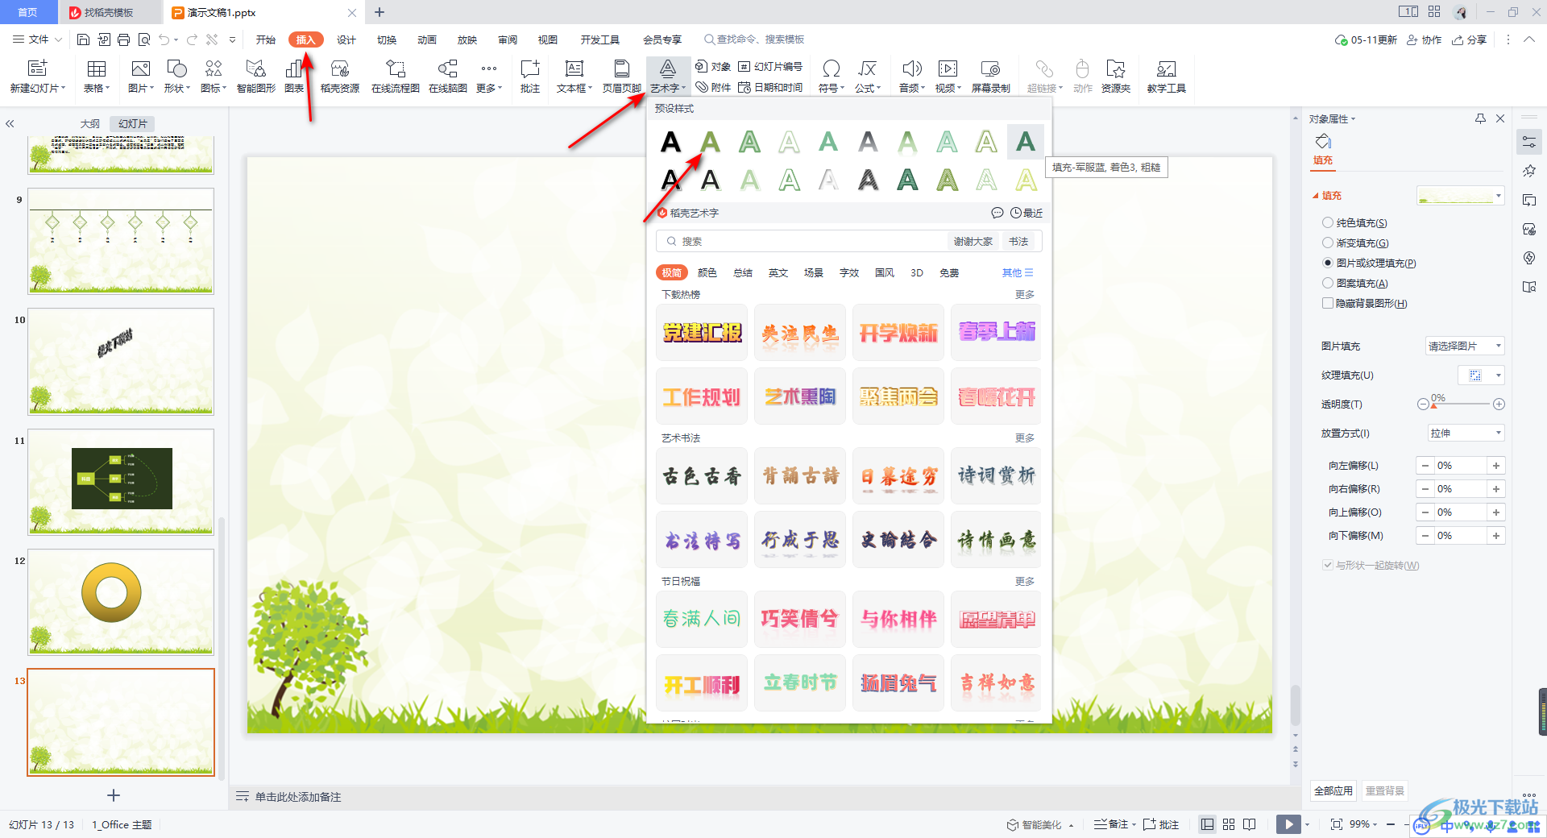
Task: Open teaching tools (教学工具)
Action: [1166, 77]
